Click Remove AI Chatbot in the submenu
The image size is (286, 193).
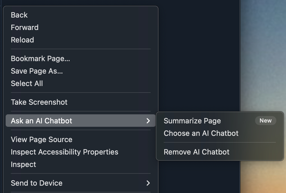[x=197, y=152]
